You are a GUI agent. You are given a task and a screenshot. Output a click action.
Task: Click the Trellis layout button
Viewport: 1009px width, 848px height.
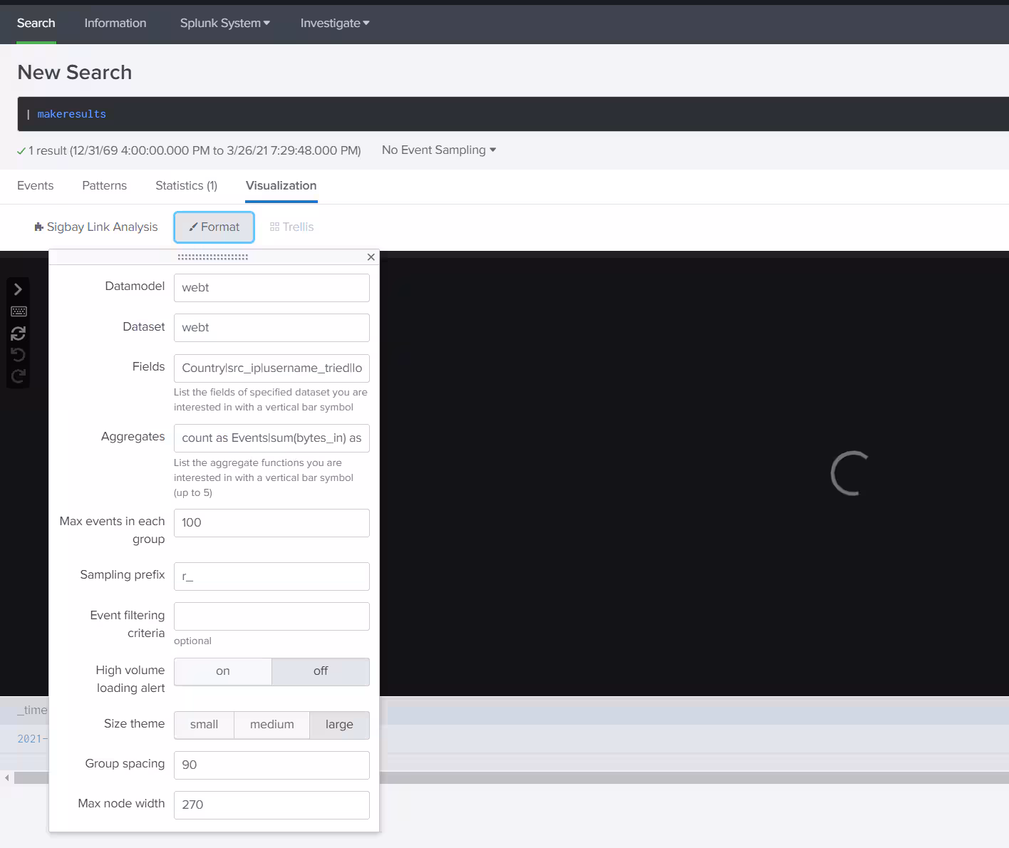(x=291, y=227)
